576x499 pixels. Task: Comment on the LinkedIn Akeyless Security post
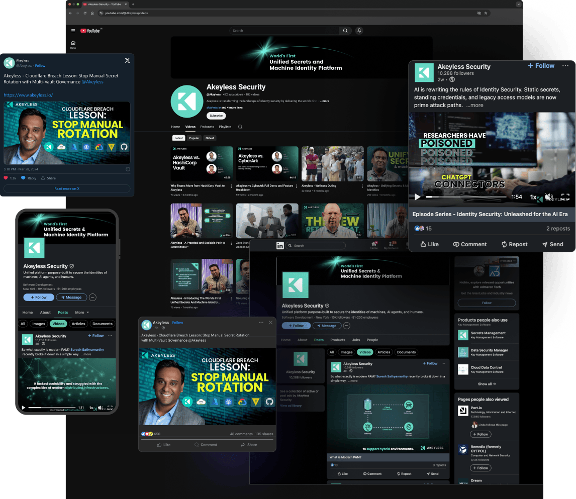(469, 245)
